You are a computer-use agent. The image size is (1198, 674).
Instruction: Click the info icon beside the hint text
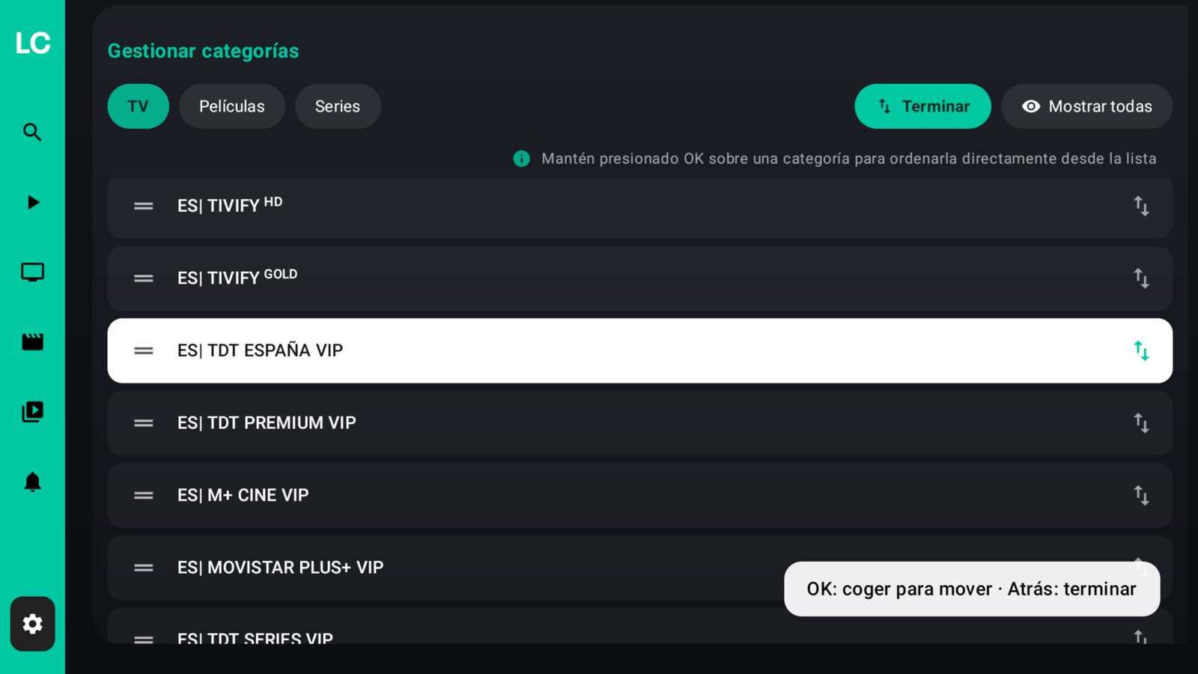click(x=522, y=159)
